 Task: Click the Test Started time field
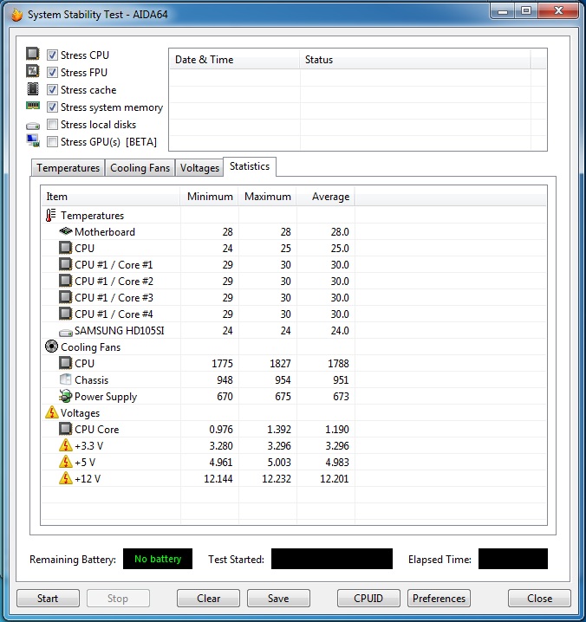point(332,559)
